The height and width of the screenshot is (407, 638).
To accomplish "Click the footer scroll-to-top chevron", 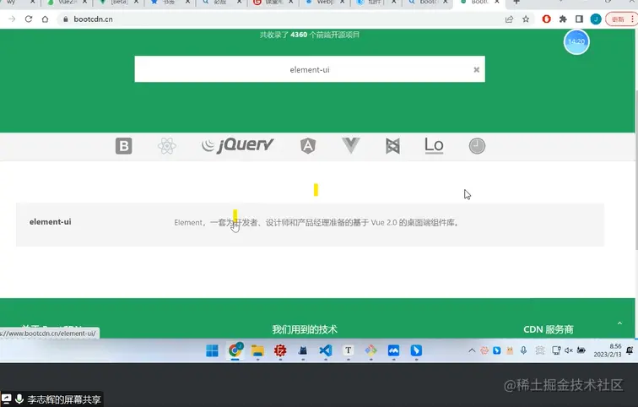I will (619, 323).
